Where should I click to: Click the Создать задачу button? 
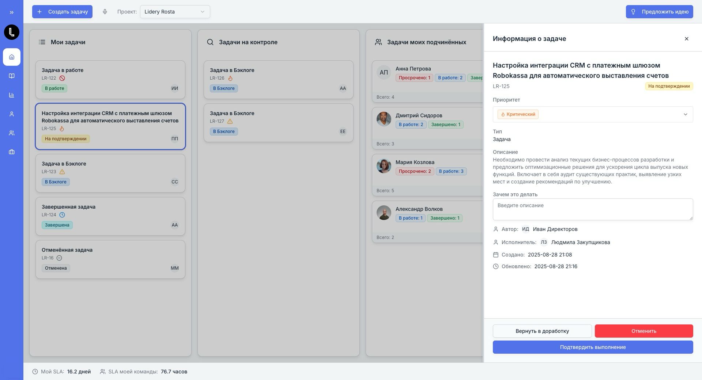62,12
